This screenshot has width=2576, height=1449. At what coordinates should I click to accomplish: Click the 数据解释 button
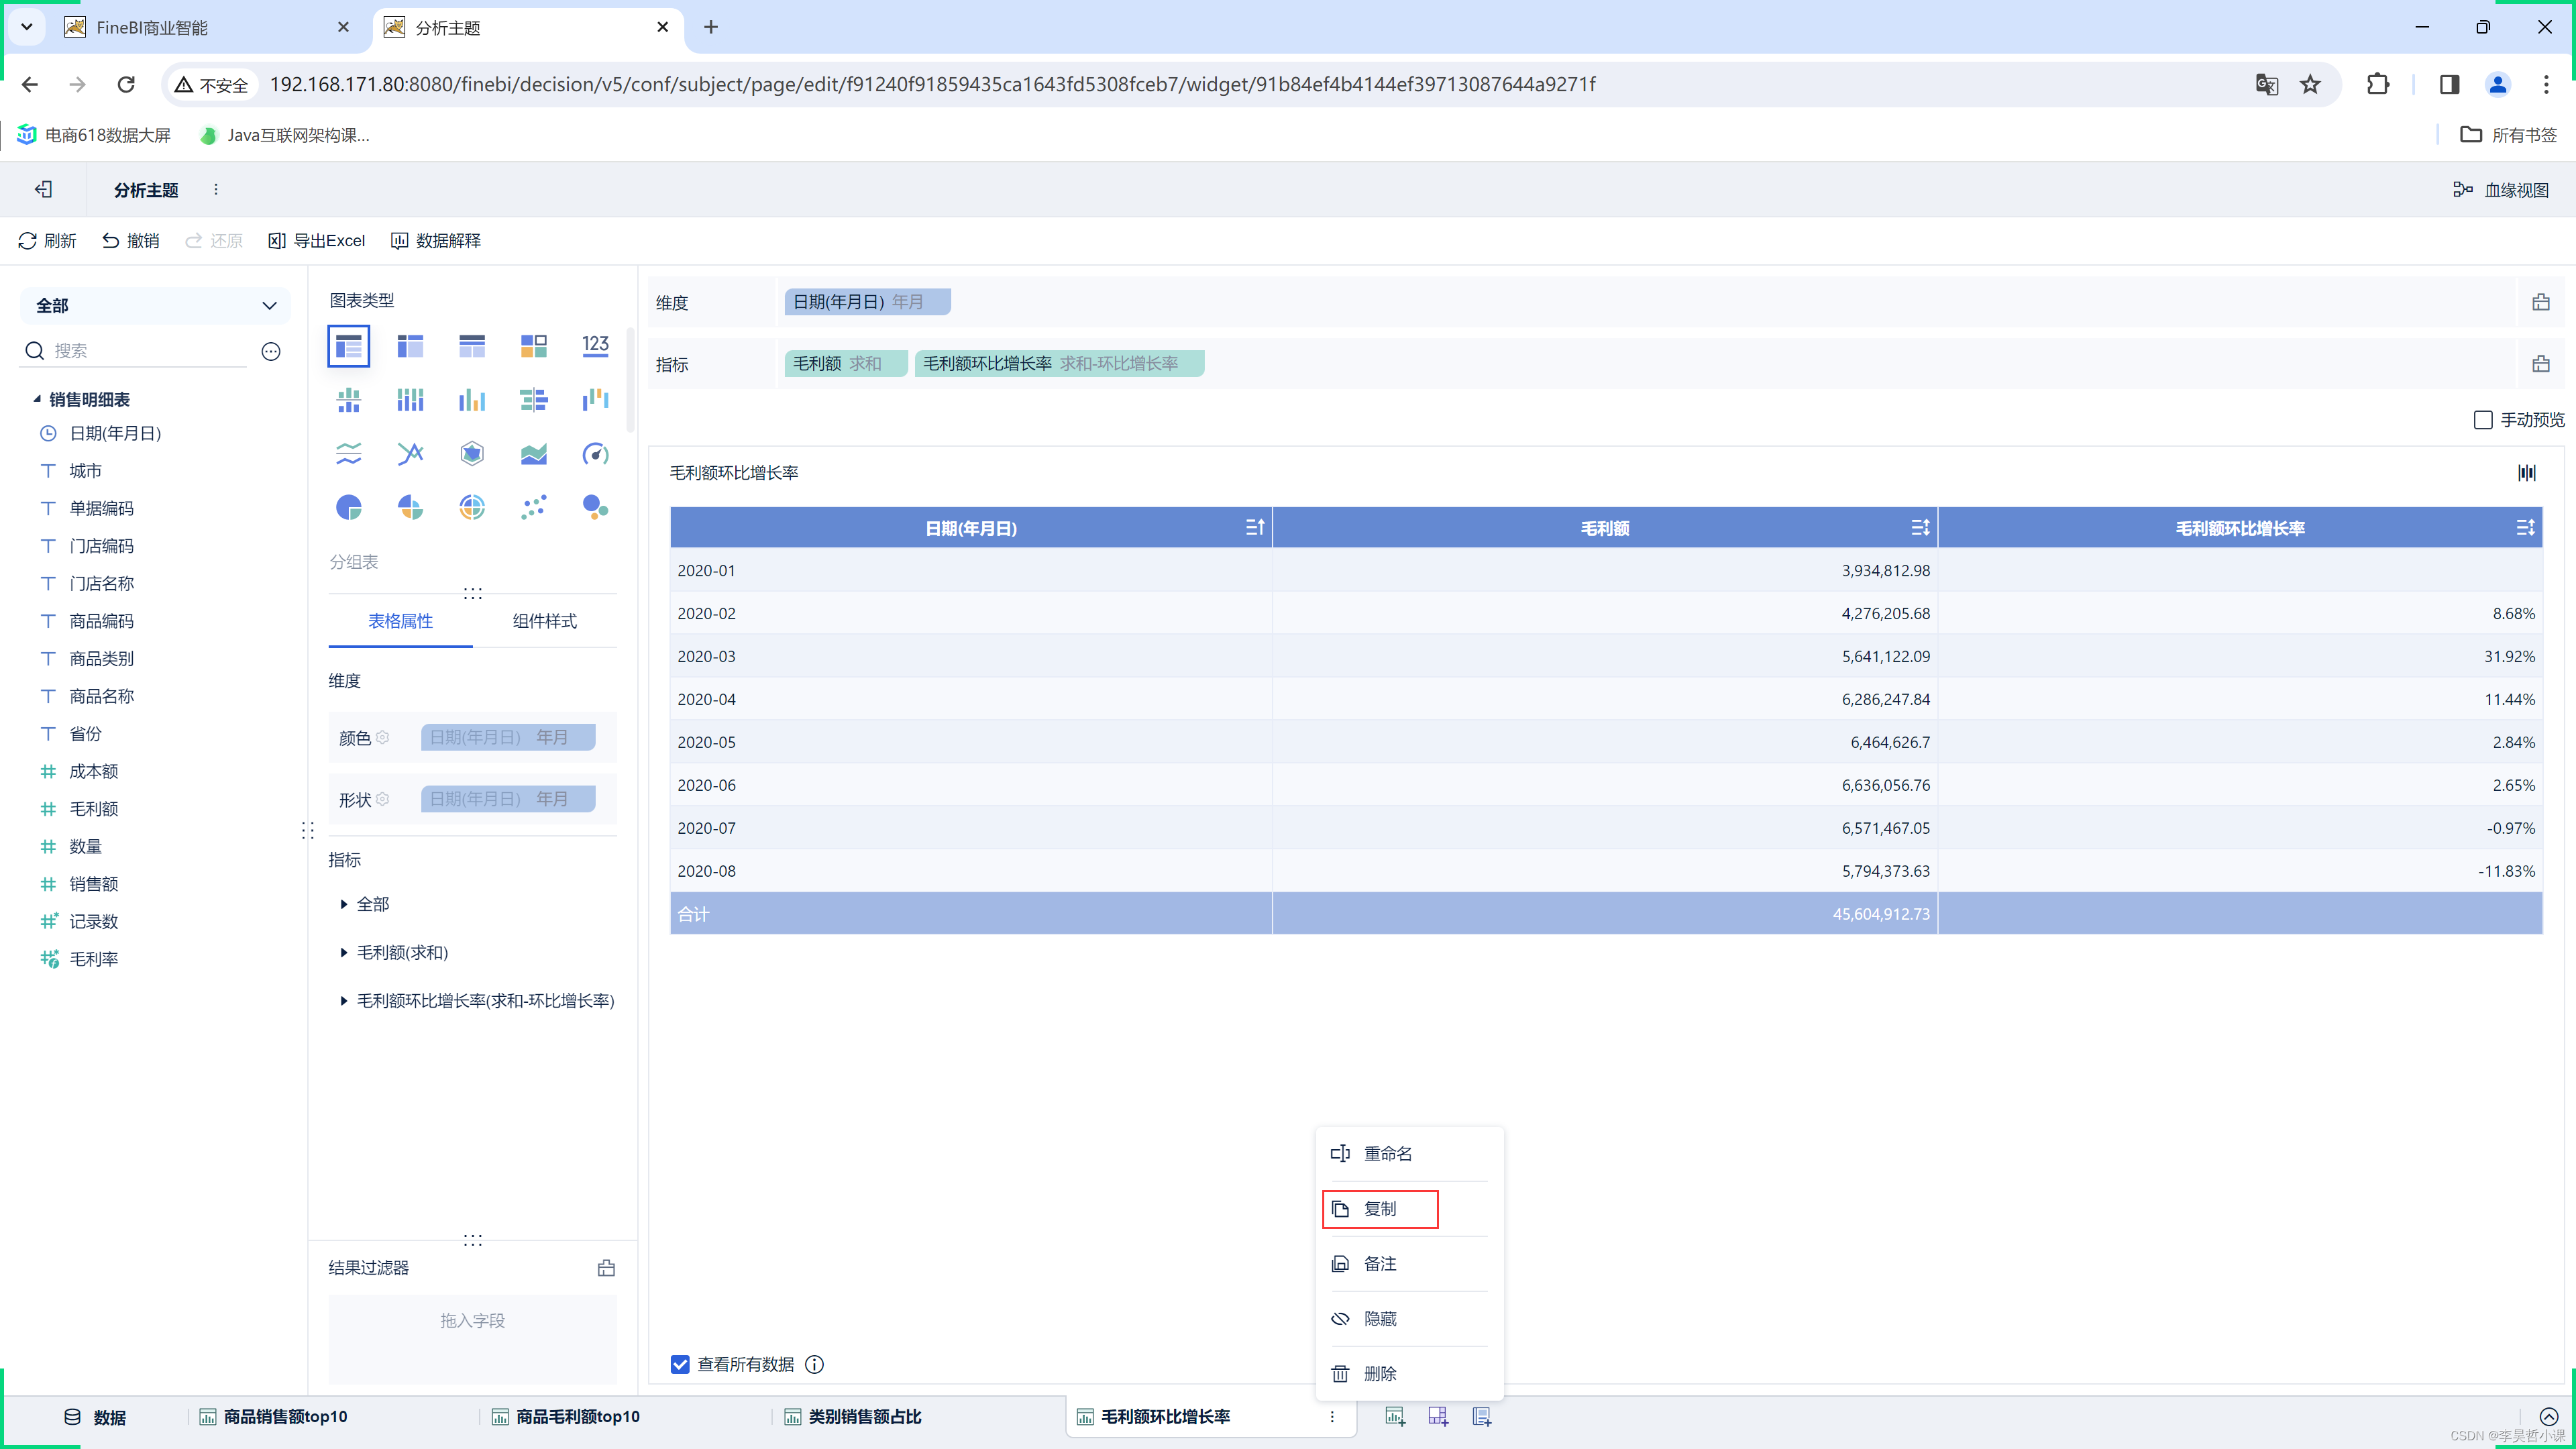coord(436,241)
